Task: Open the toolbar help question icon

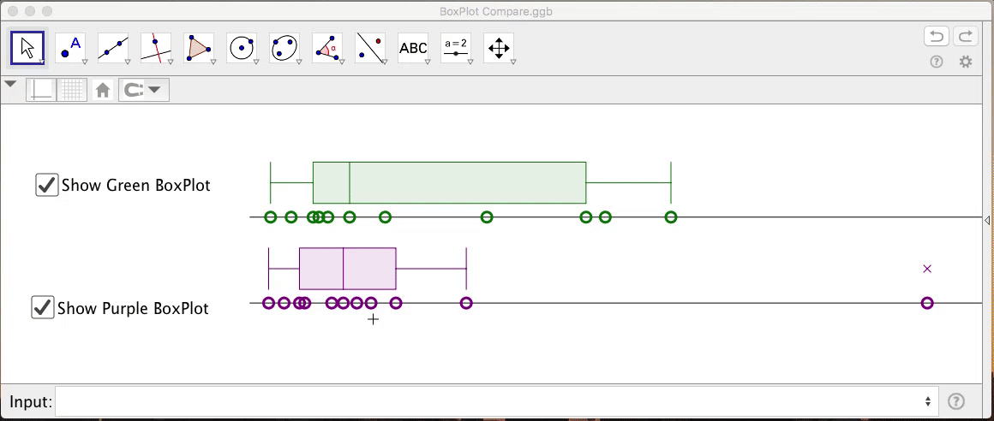Action: [x=937, y=62]
